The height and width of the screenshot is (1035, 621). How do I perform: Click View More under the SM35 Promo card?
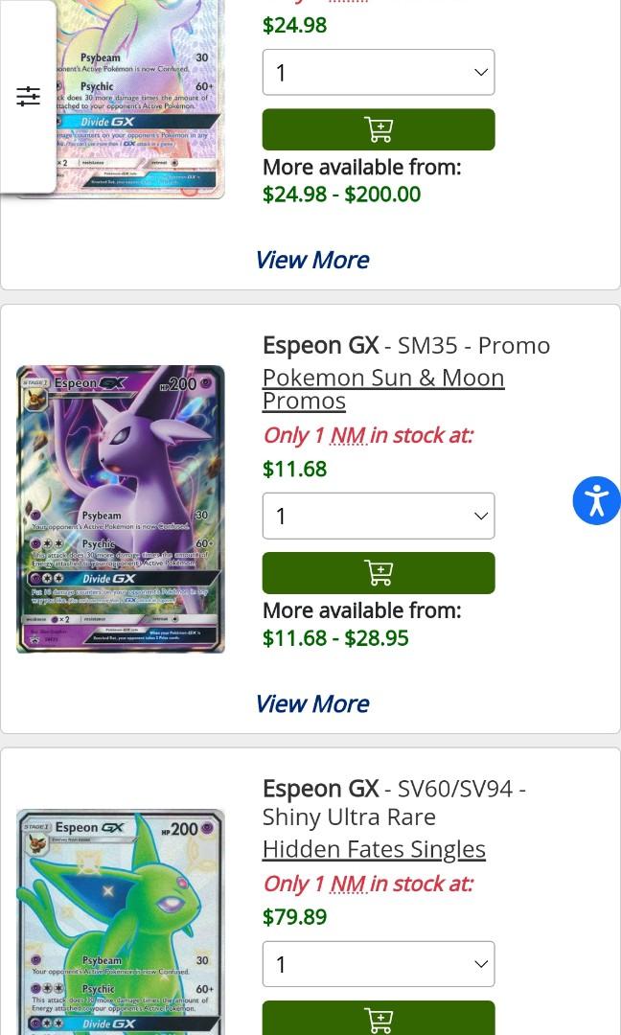(x=312, y=703)
